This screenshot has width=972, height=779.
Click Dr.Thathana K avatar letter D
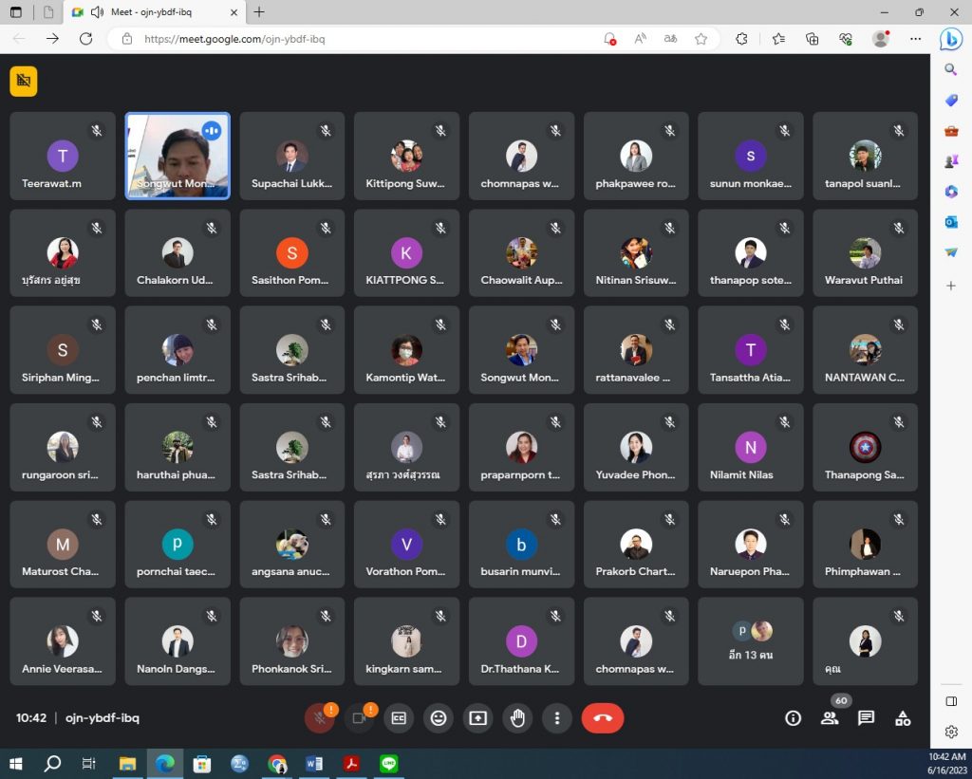point(521,641)
